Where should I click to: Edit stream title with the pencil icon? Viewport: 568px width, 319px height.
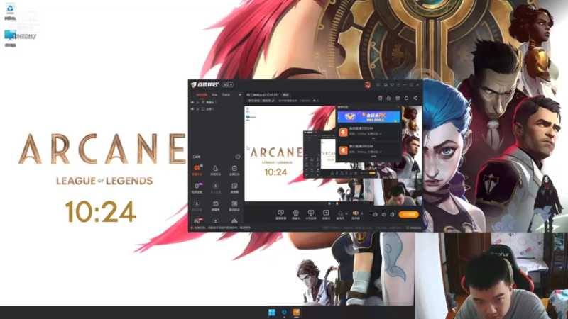(273, 101)
